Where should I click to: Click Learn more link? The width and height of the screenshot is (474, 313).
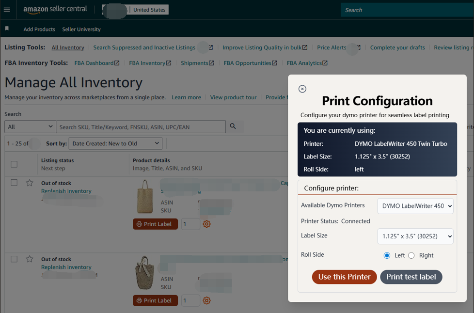186,97
